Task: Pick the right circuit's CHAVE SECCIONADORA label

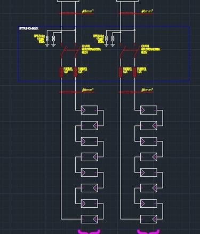Action: pyautogui.click(x=150, y=49)
